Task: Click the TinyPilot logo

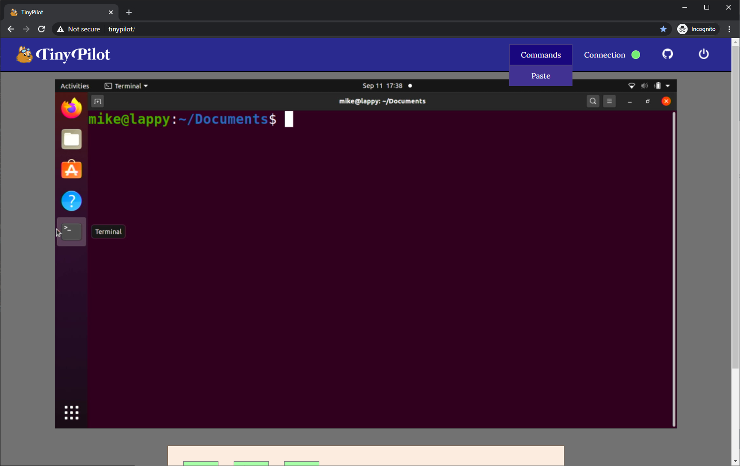Action: tap(63, 55)
